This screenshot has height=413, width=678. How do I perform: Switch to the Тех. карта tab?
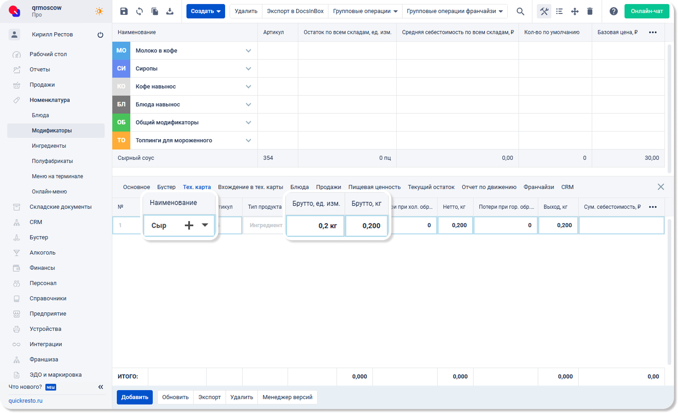click(197, 187)
